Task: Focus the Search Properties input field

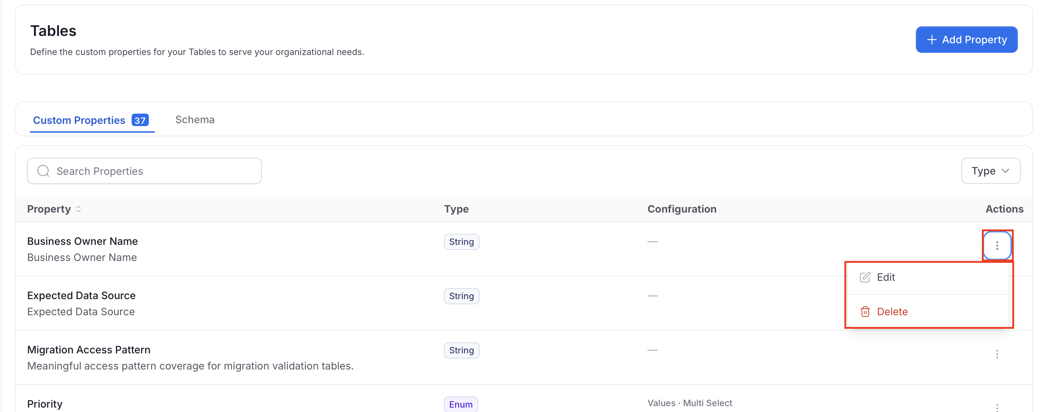Action: (x=144, y=171)
